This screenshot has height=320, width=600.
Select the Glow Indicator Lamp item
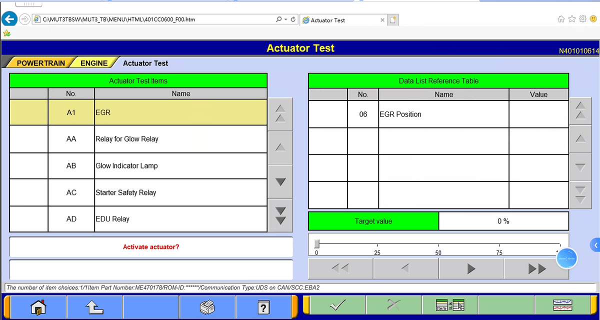point(180,166)
